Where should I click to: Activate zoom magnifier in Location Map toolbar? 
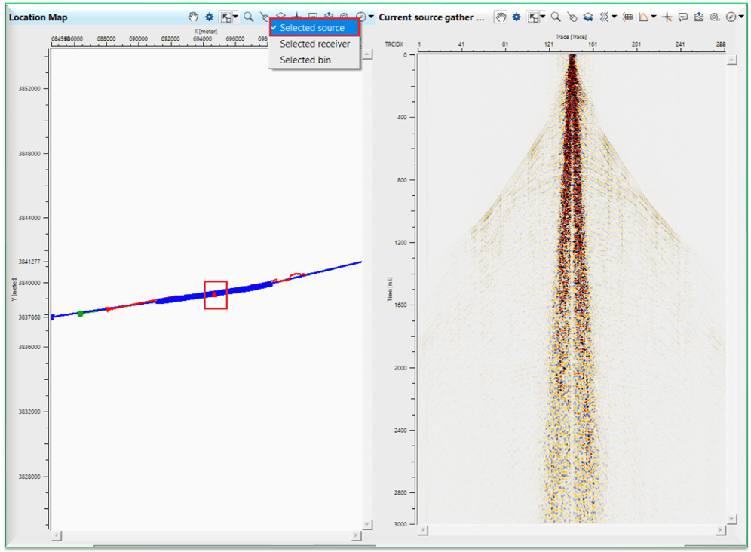pyautogui.click(x=248, y=17)
